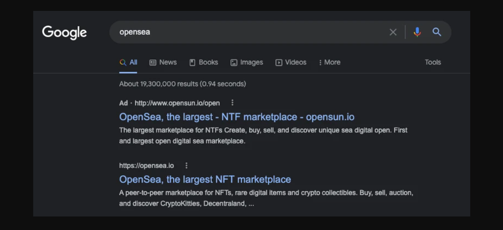Click the 'About 19,300,000 results' text

tap(183, 84)
